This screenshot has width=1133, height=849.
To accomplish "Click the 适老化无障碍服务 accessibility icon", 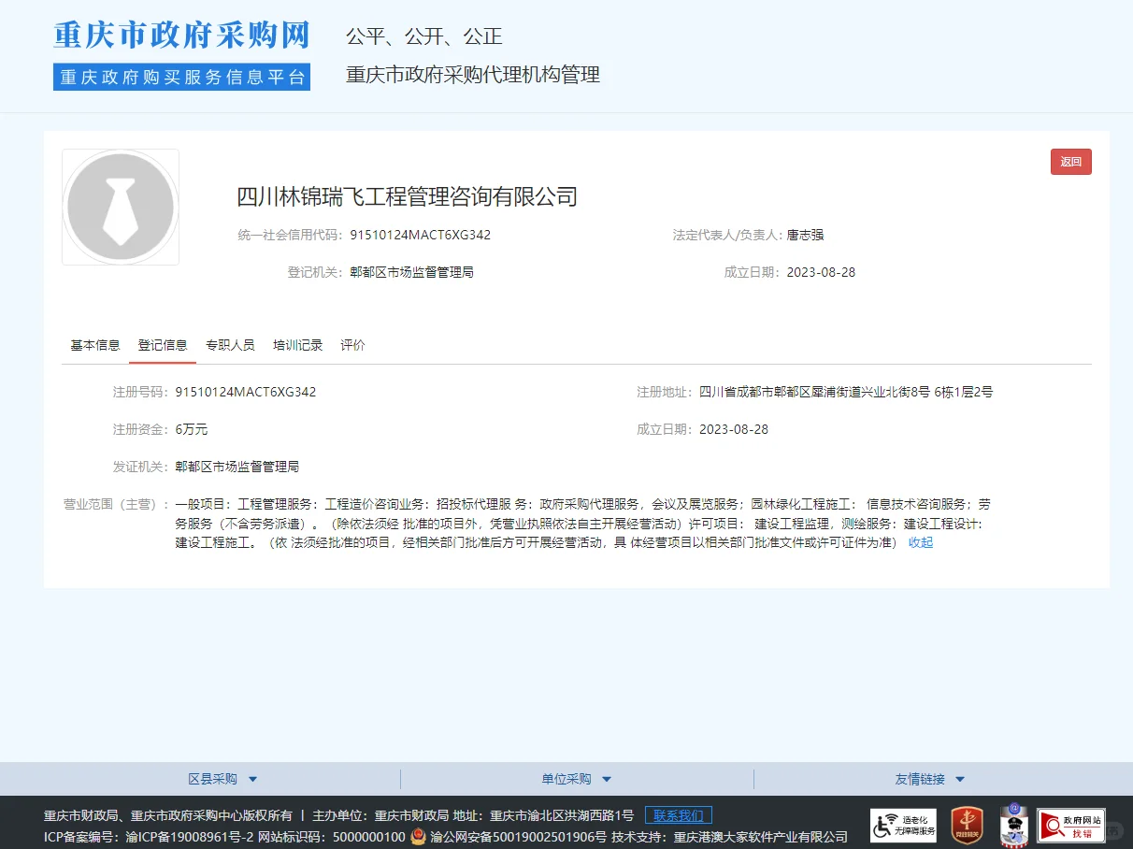I will coord(903,824).
